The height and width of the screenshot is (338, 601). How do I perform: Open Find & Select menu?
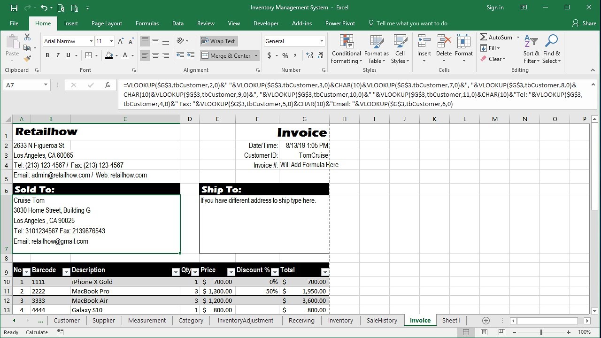tap(551, 49)
